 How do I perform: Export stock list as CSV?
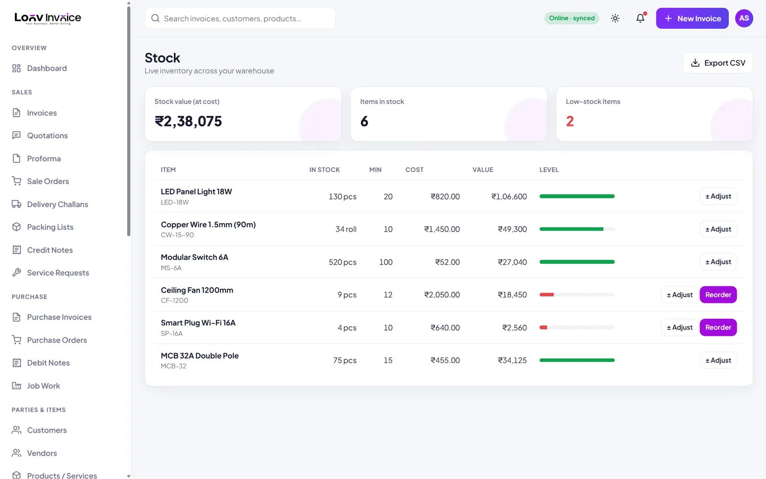click(x=718, y=63)
